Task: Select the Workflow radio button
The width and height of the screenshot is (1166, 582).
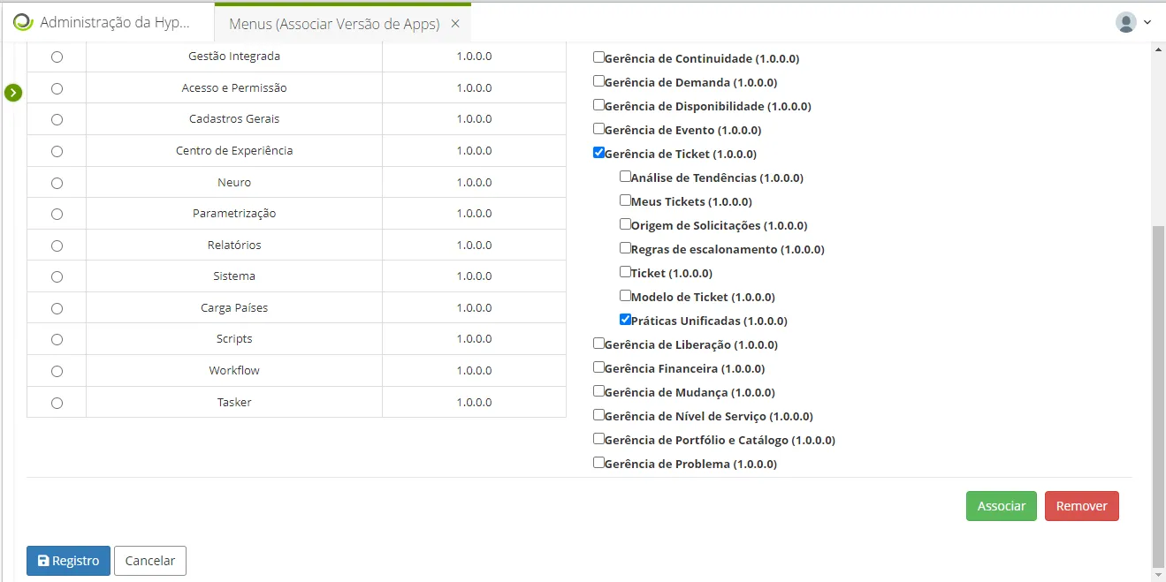Action: point(57,371)
